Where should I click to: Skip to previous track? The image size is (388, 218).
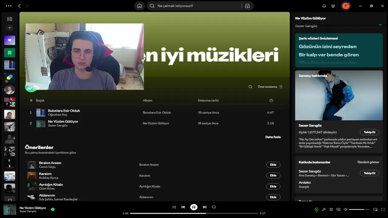[183, 207]
